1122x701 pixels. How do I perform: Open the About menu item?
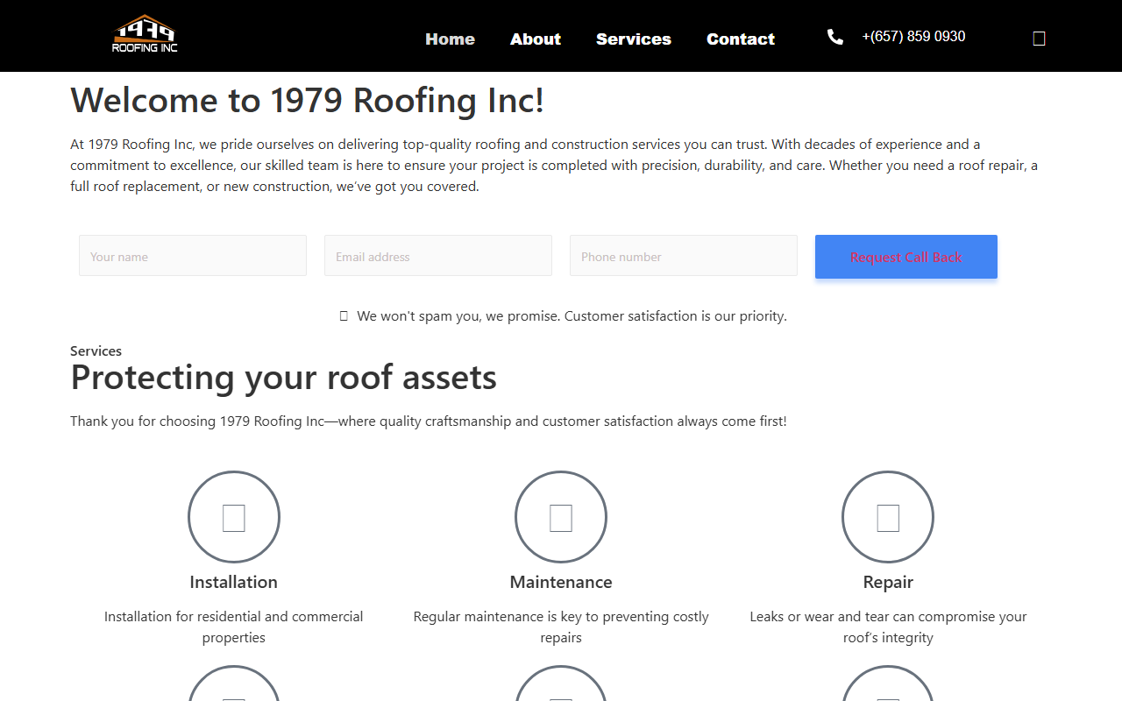(536, 39)
